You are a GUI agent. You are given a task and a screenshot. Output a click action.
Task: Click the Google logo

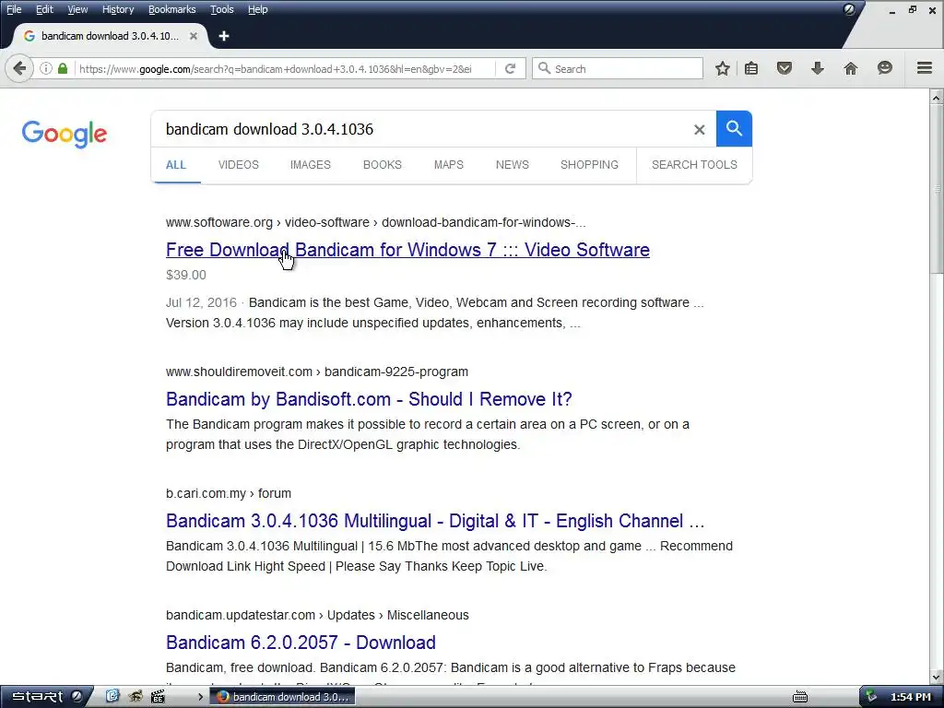click(65, 134)
